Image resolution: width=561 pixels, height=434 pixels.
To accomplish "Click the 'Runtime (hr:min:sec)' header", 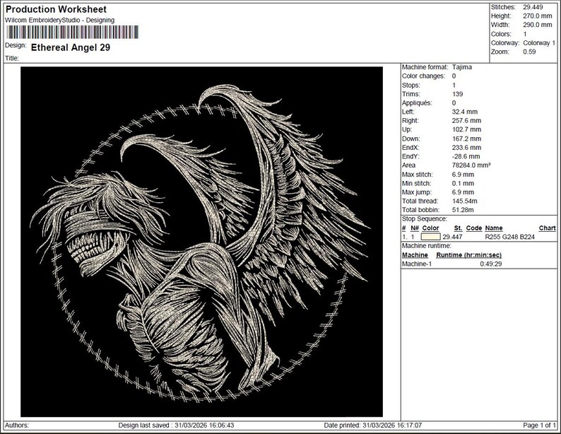I will (x=468, y=255).
